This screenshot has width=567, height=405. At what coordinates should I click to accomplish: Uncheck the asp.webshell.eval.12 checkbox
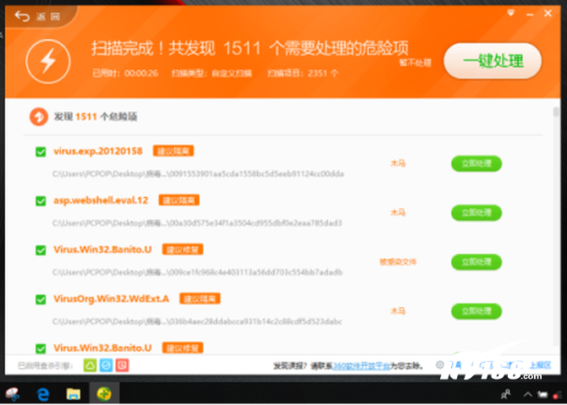pyautogui.click(x=41, y=201)
